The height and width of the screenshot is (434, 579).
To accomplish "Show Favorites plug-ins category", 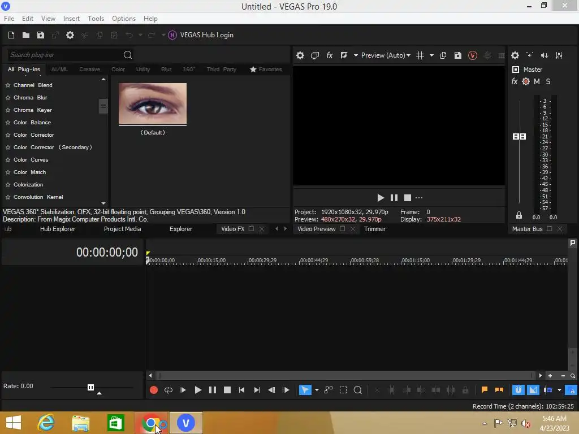I will 266,70.
